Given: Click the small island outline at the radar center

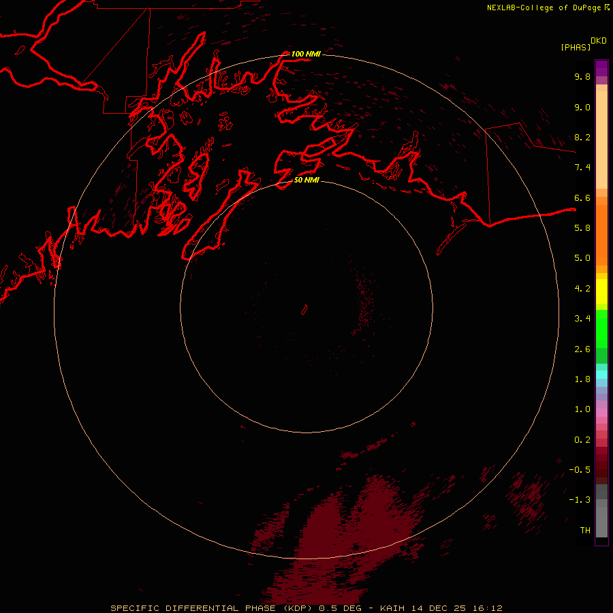Looking at the screenshot, I should [x=304, y=310].
